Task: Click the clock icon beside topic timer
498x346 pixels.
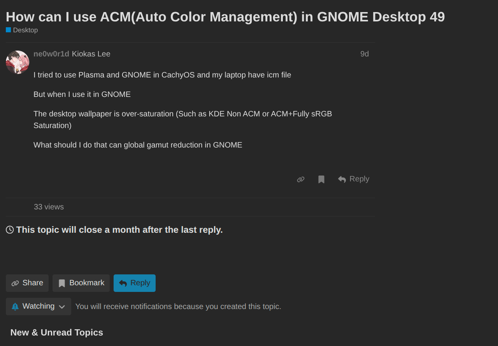Action: point(10,230)
